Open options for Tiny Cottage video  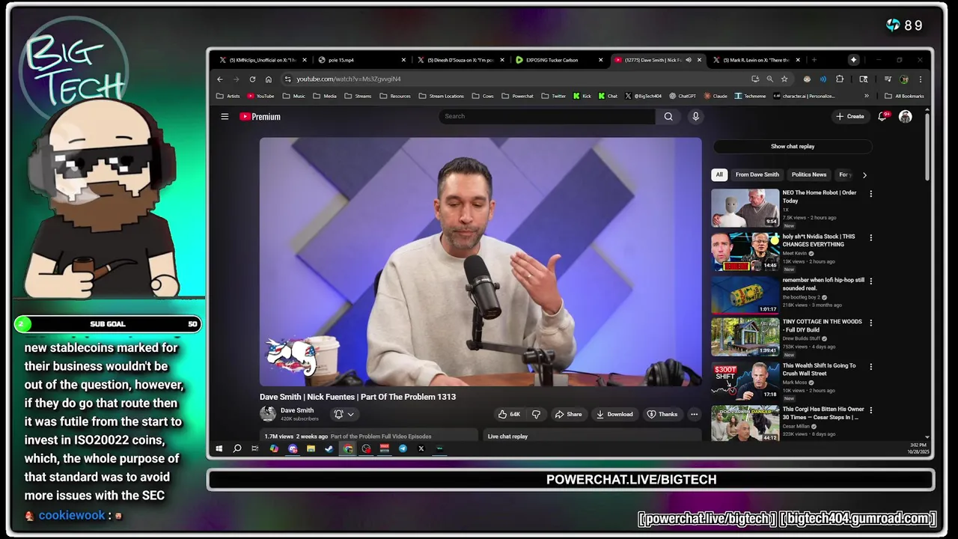coord(870,323)
